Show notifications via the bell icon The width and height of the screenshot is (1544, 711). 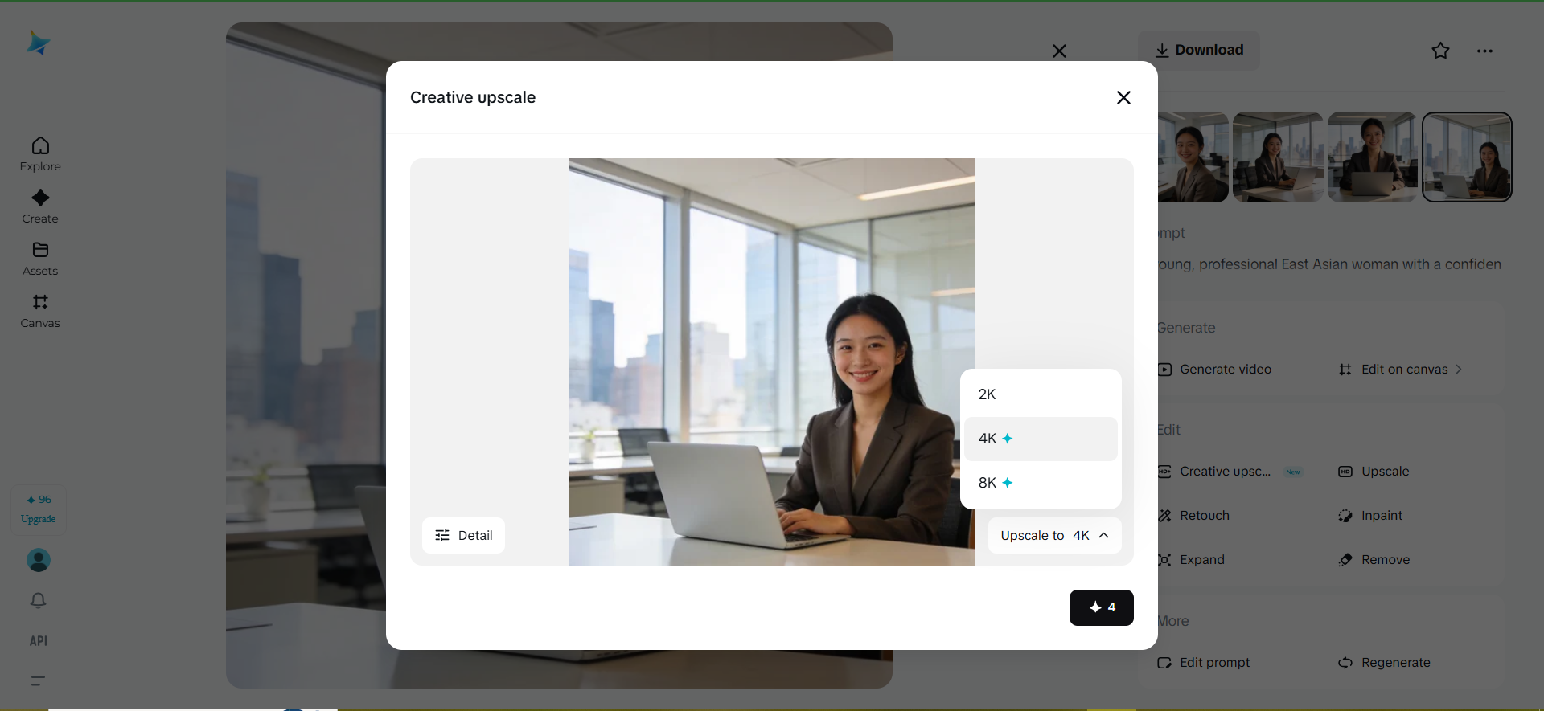(x=39, y=601)
